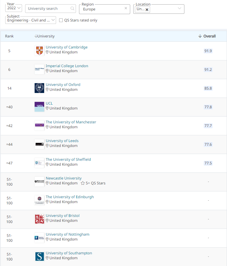
Task: Sort by the Rank column header
Action: pos(9,36)
